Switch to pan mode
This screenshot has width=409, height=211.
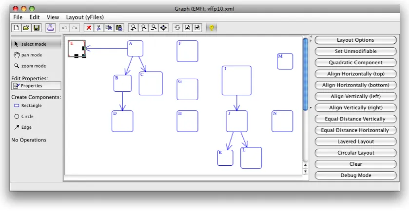point(36,55)
